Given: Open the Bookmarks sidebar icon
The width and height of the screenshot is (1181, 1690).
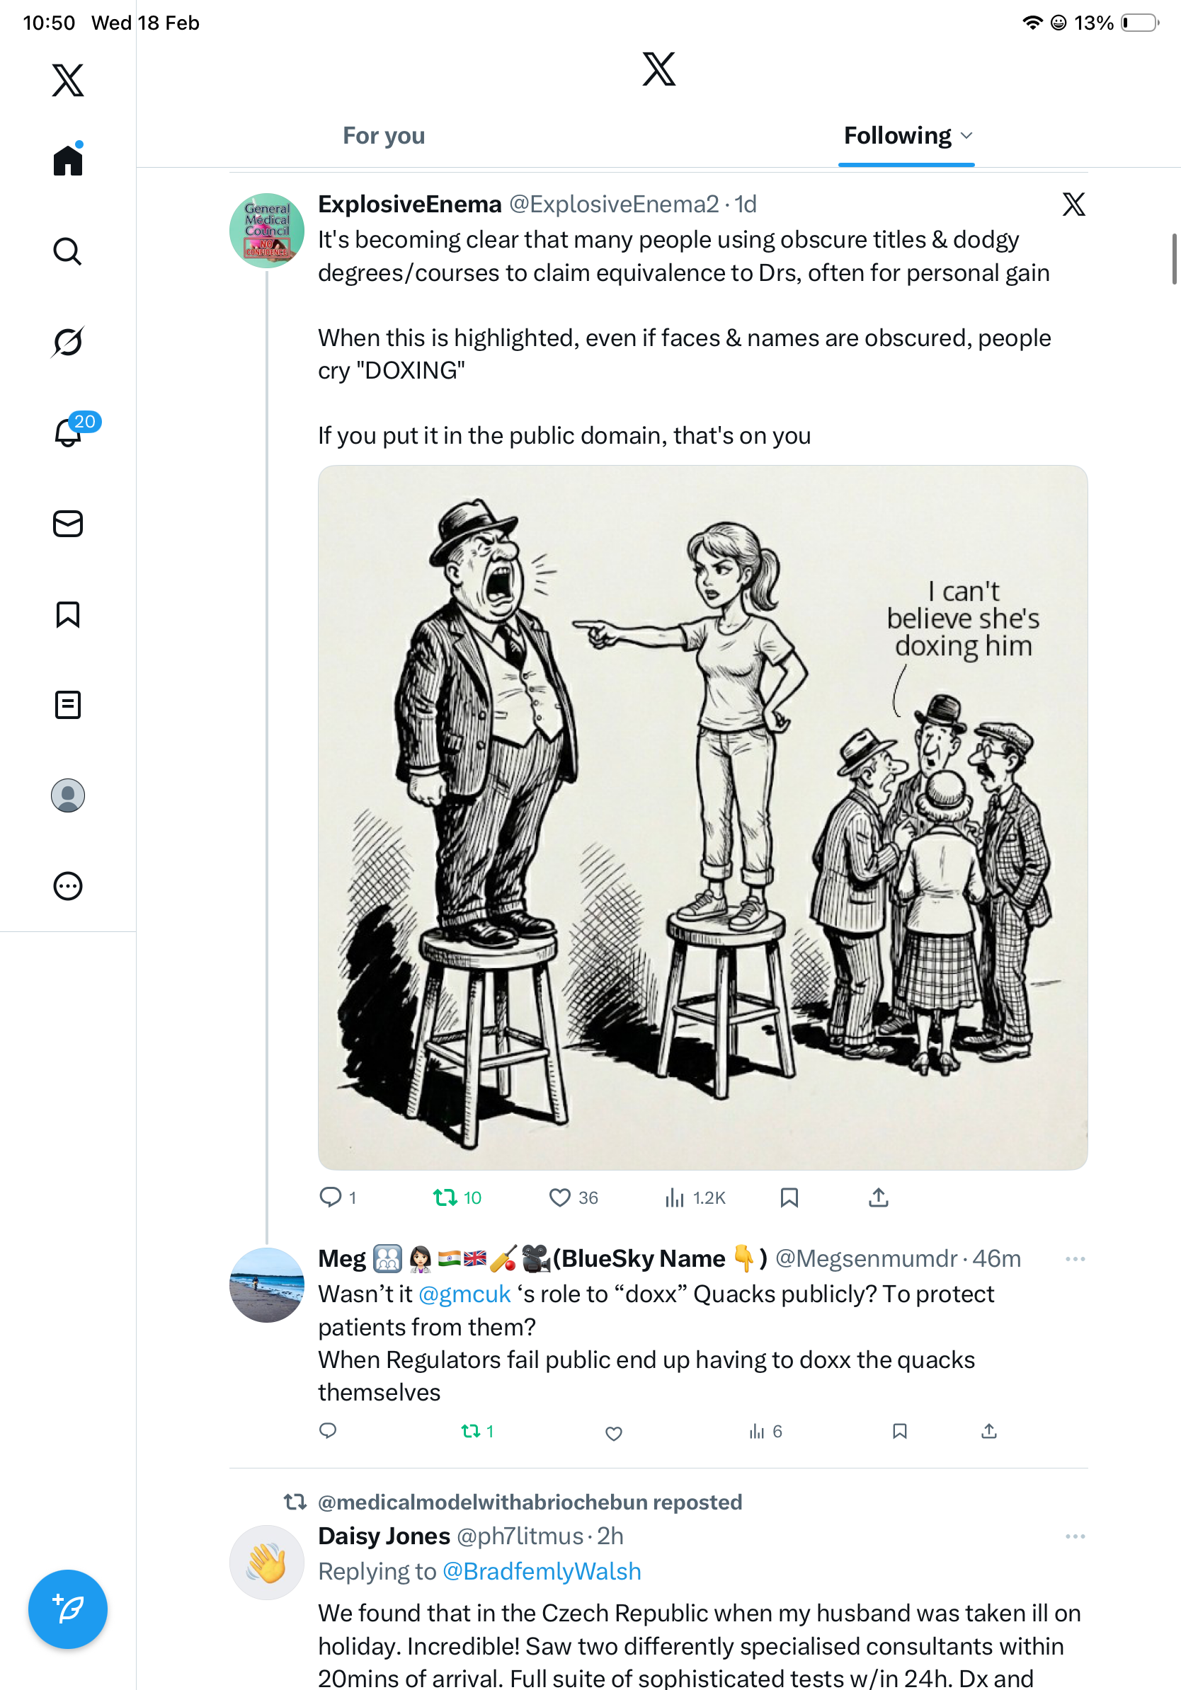Looking at the screenshot, I should [x=68, y=614].
